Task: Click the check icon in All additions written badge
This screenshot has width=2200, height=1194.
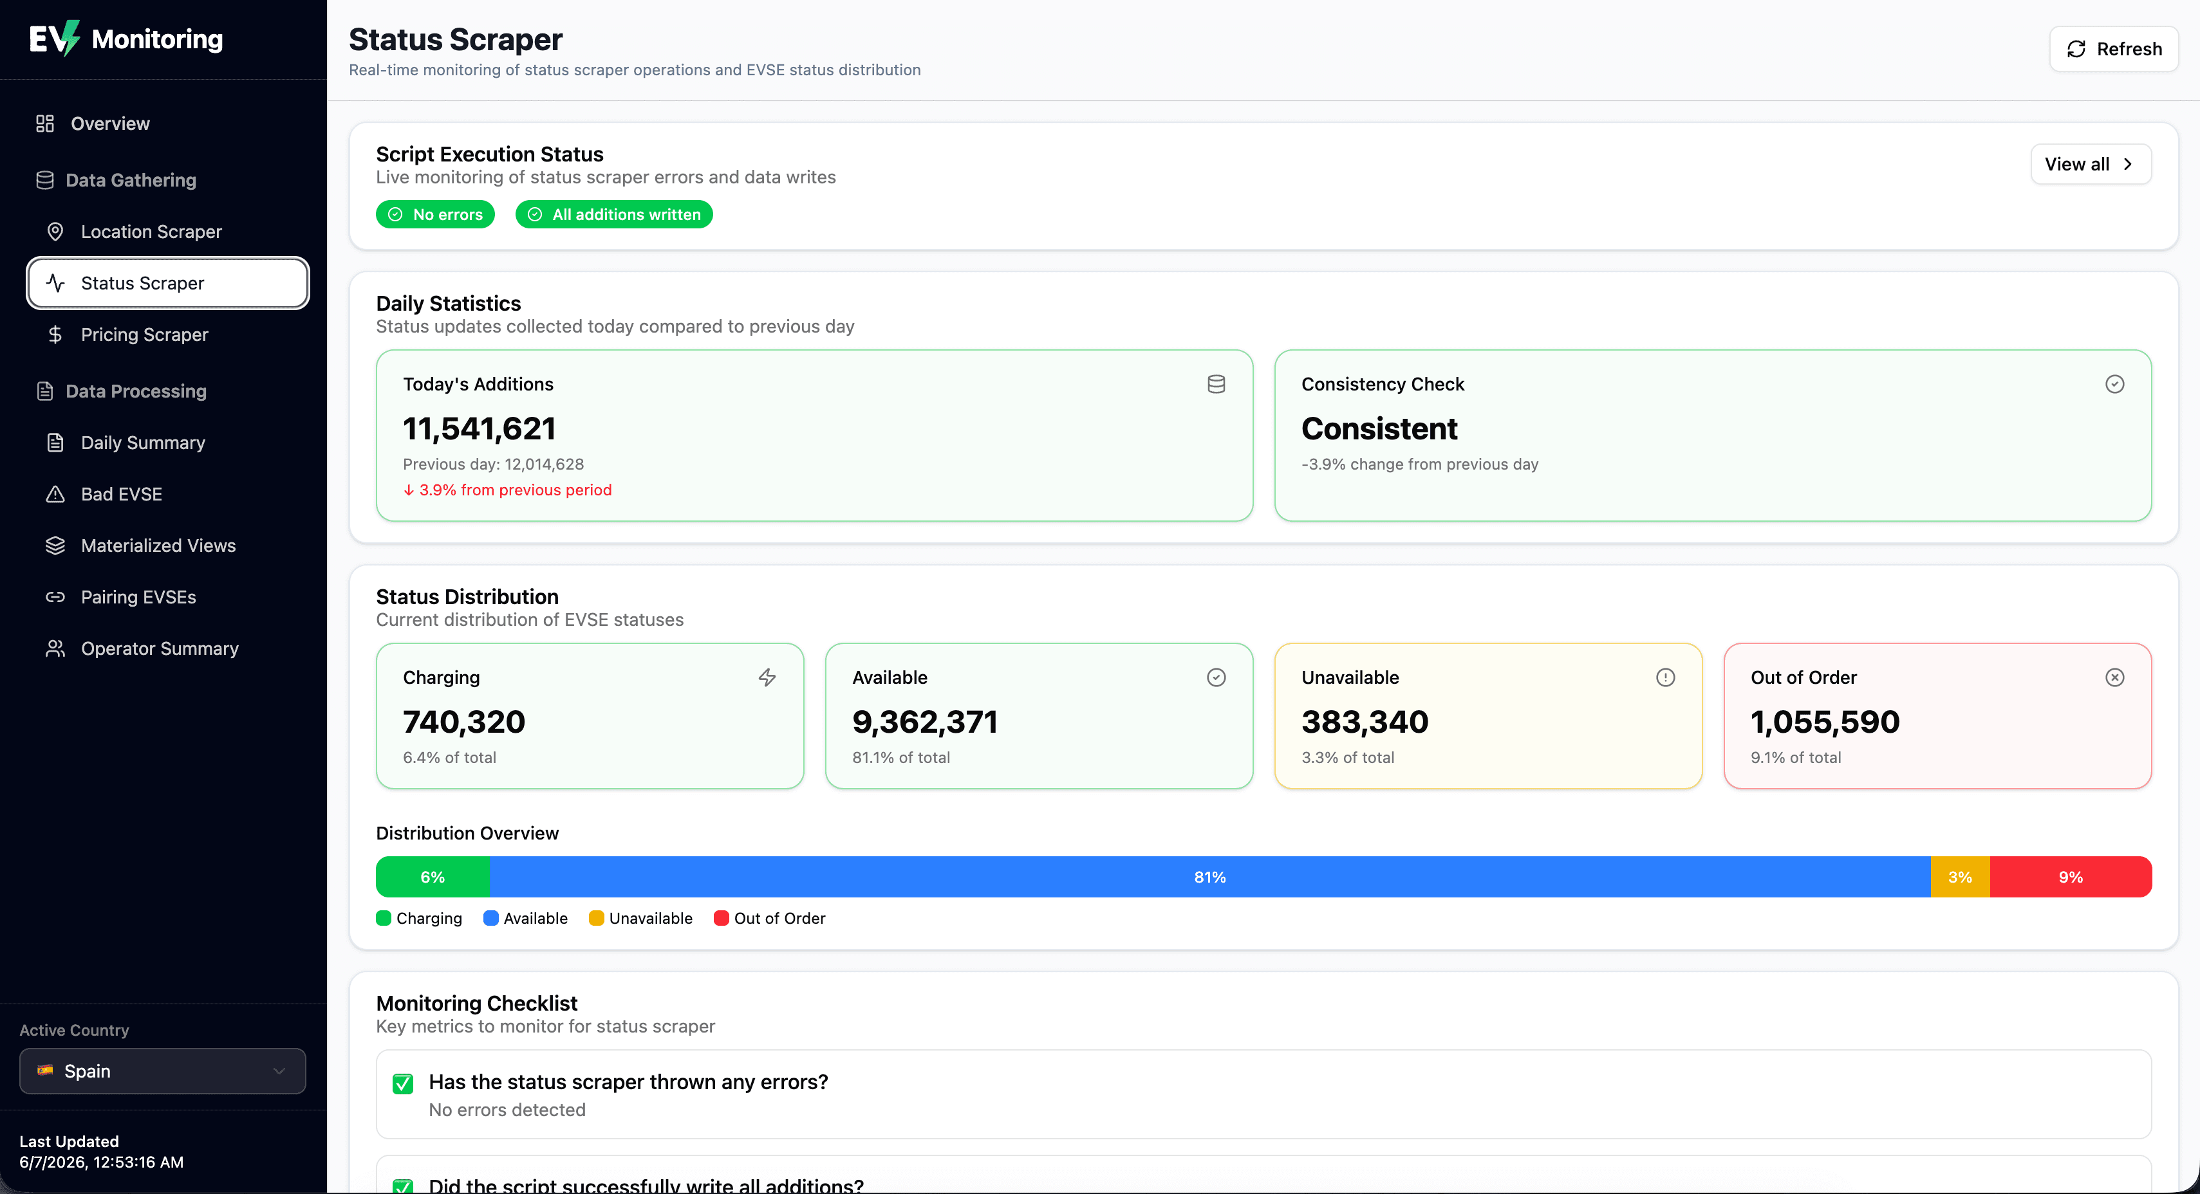Action: 535,214
